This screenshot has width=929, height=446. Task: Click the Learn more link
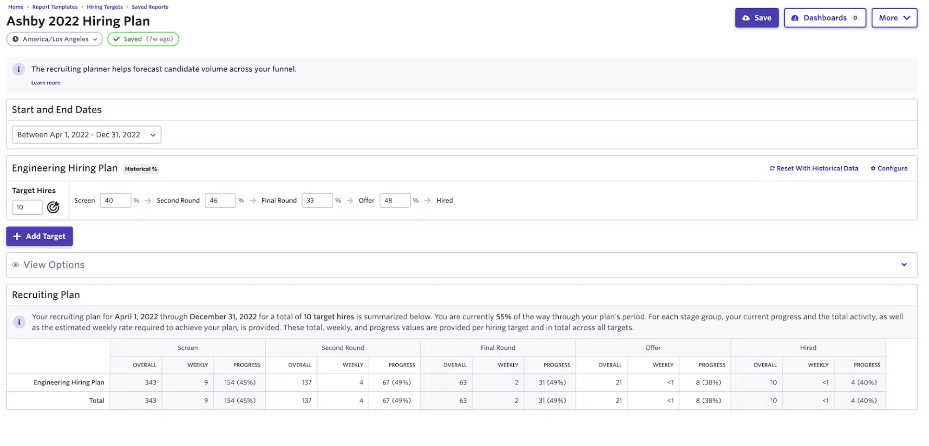[x=45, y=82]
